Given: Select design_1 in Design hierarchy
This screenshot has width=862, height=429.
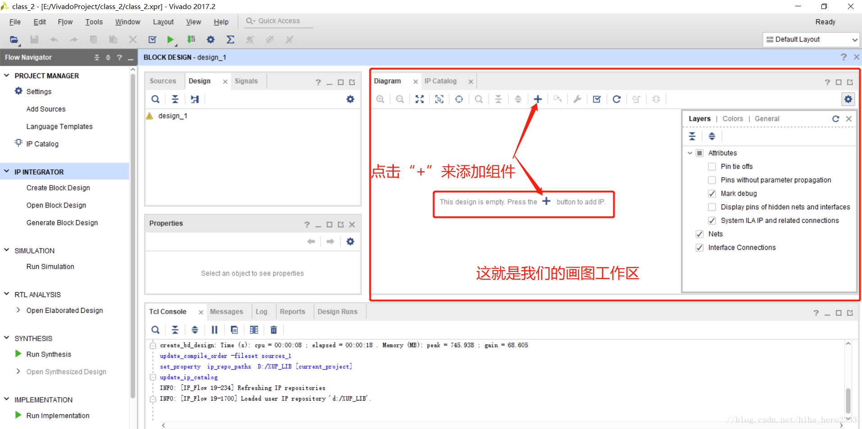Looking at the screenshot, I should coord(173,116).
